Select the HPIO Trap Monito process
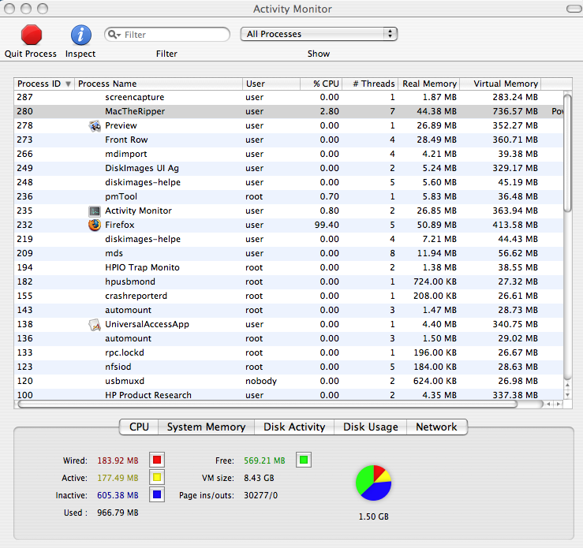Screen dimensions: 583x548 [289, 268]
